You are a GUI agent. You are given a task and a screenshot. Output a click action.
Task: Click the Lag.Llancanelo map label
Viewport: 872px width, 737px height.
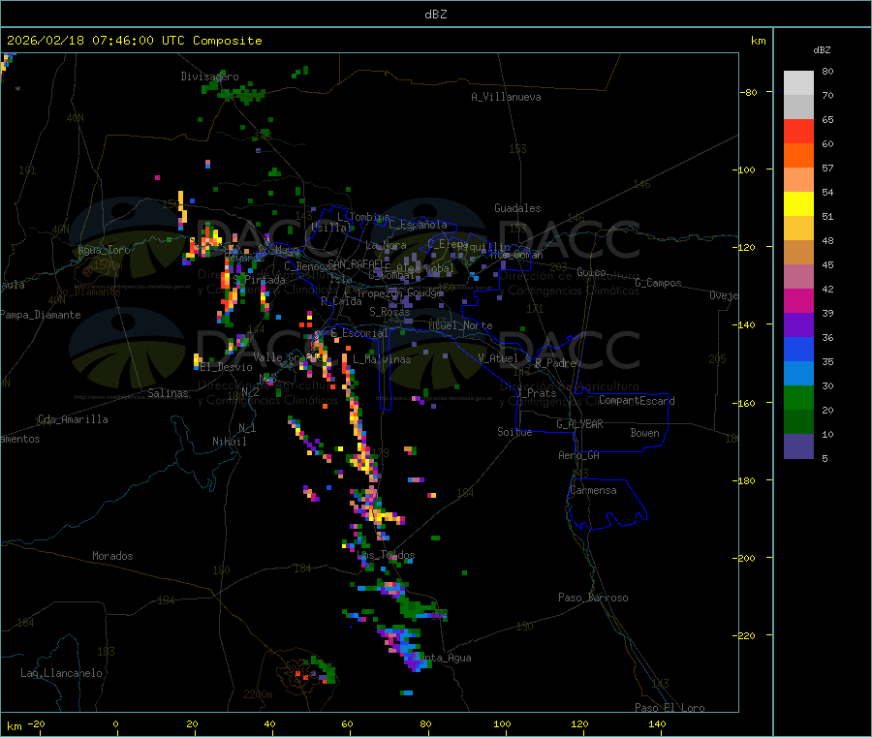pos(62,673)
